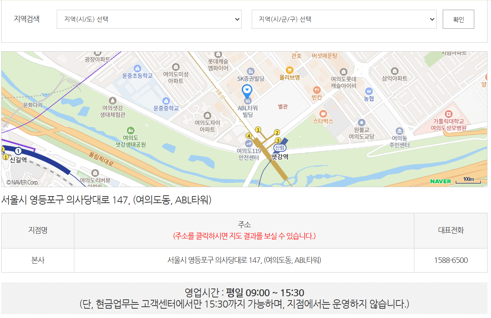491x318 pixels.
Task: Click 샛강역 exit 1 marker
Action: 258,130
